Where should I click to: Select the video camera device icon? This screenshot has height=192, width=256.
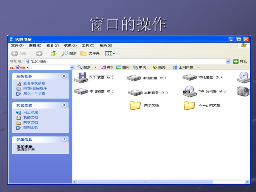click(x=243, y=91)
